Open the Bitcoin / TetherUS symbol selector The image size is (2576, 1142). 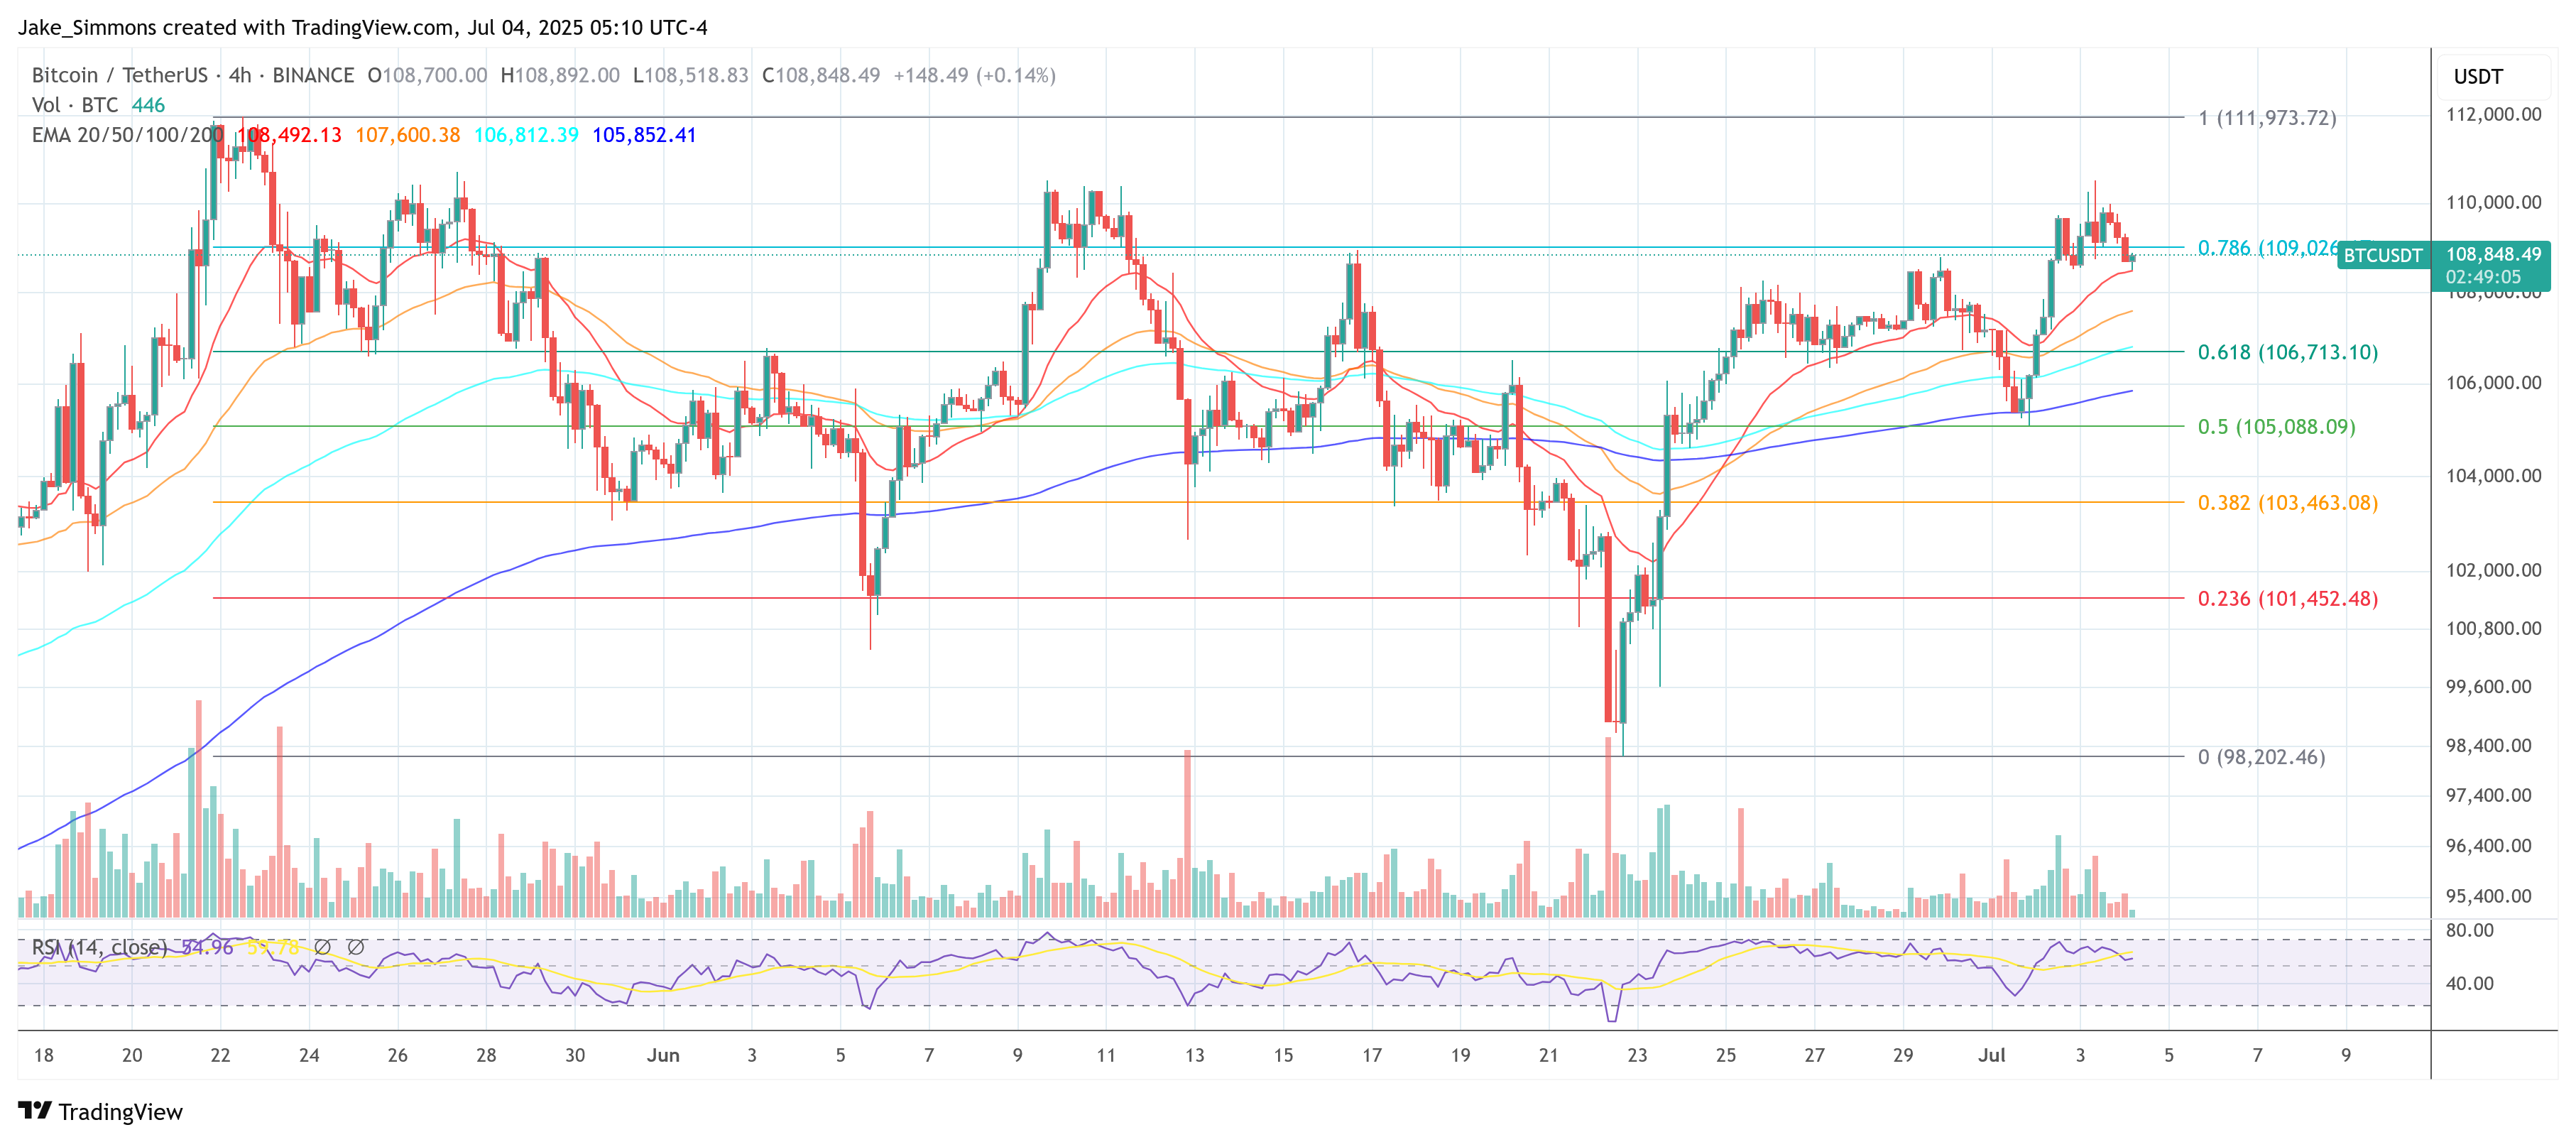click(120, 74)
